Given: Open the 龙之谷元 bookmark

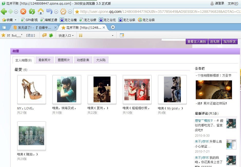Looking at the screenshot, I should point(107,20).
